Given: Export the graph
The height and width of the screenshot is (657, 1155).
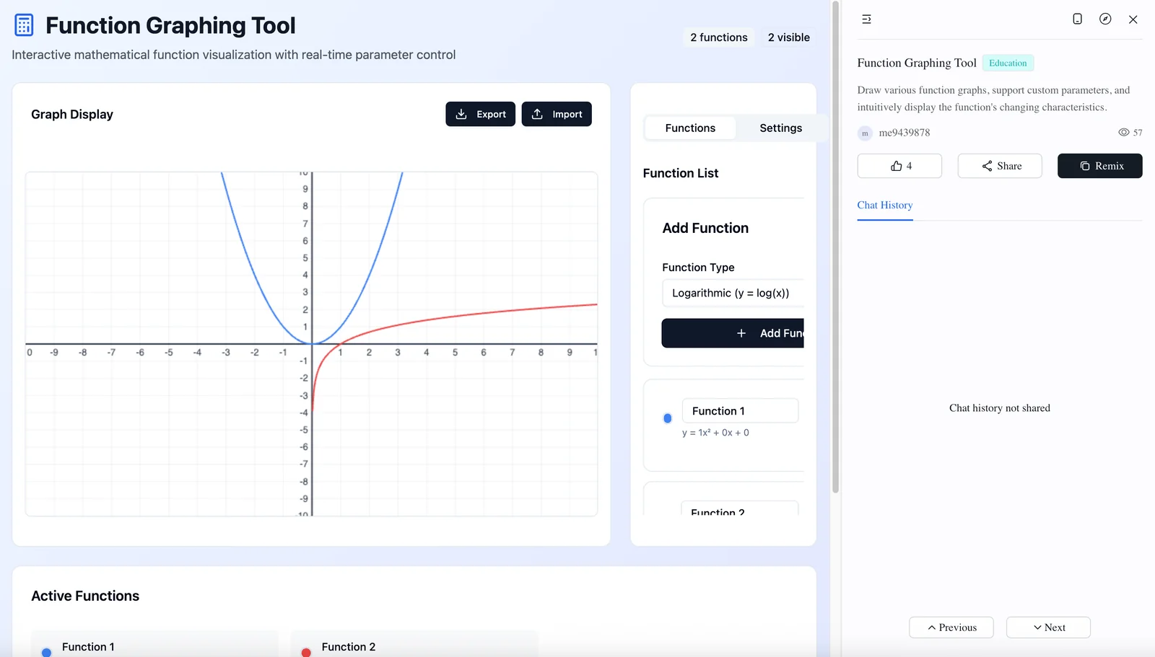Looking at the screenshot, I should point(480,114).
